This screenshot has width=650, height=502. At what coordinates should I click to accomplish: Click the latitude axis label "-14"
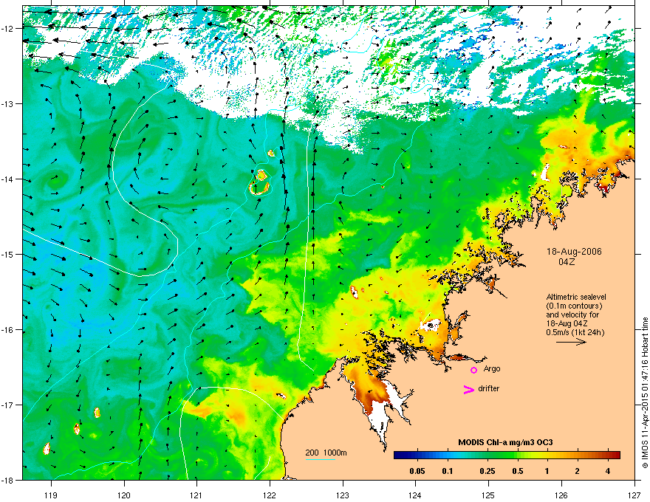pyautogui.click(x=8, y=179)
